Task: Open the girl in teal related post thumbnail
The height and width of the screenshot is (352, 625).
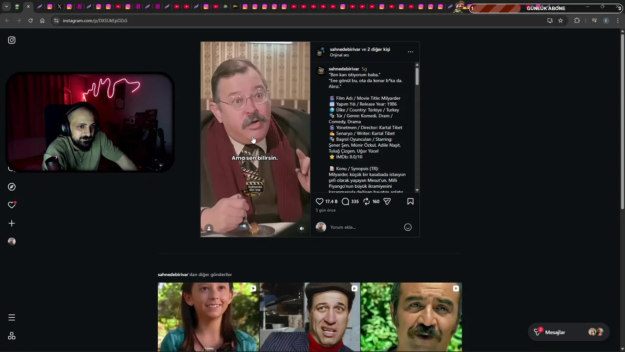Action: click(x=208, y=317)
